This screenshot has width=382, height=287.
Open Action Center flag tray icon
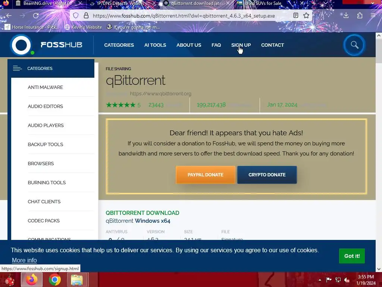[x=329, y=280]
